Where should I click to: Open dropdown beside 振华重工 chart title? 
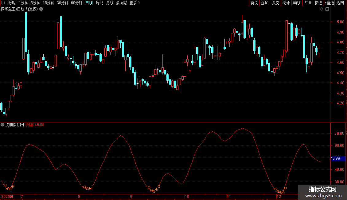(41, 9)
